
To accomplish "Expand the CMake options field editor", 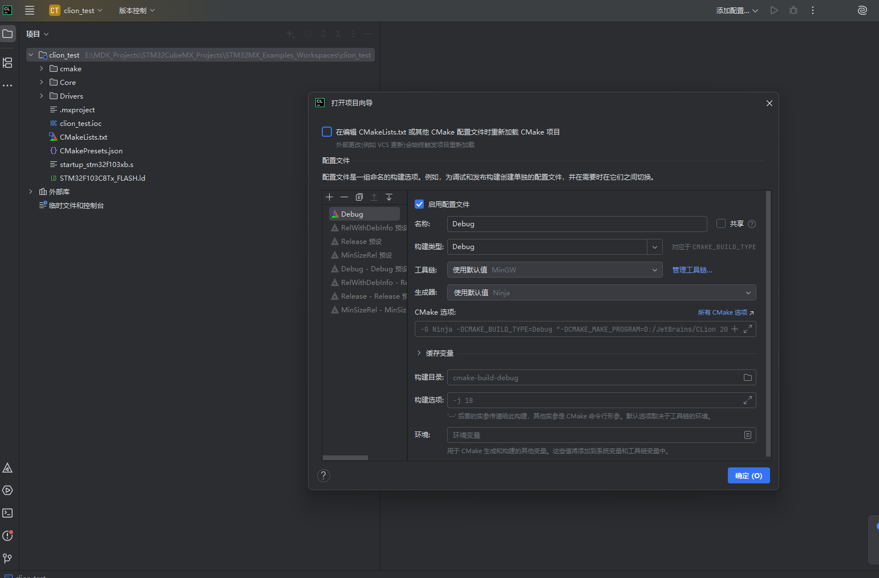I will pyautogui.click(x=747, y=329).
